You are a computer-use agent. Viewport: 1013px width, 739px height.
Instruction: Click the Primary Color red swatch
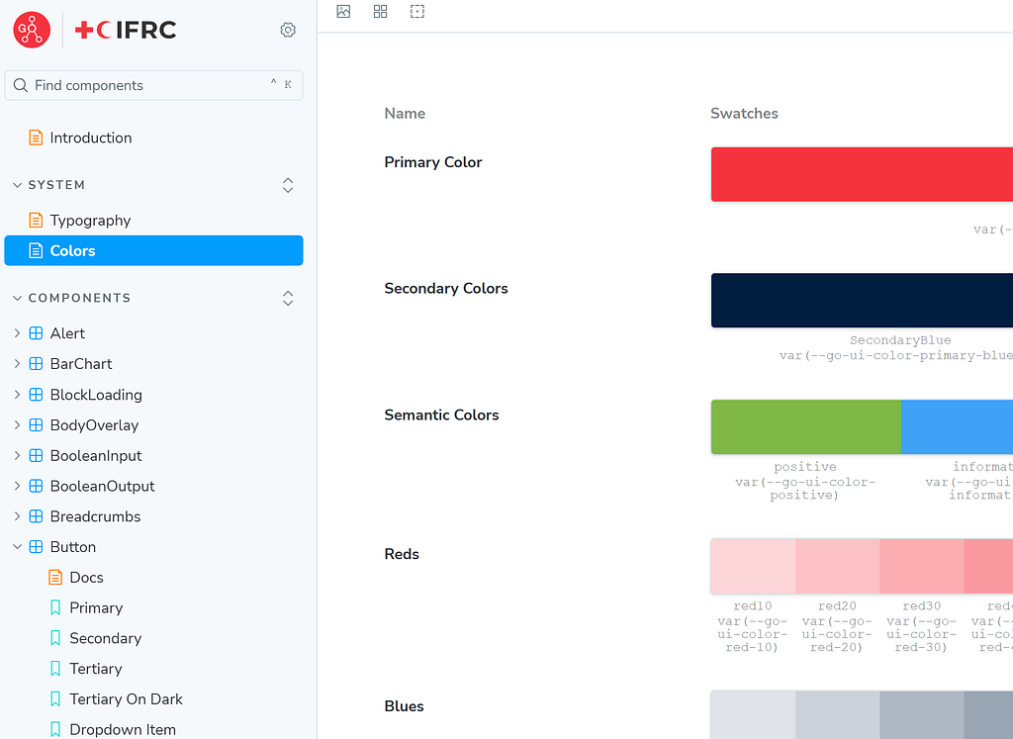point(862,174)
